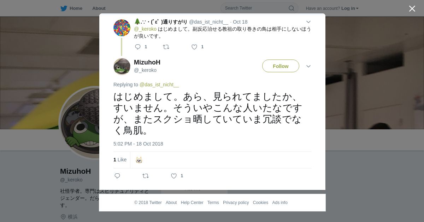Open the Help Center footer link

192,203
